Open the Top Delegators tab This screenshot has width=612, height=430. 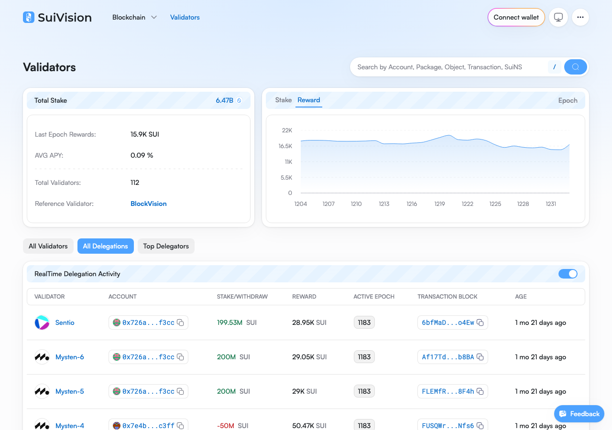pyautogui.click(x=166, y=246)
